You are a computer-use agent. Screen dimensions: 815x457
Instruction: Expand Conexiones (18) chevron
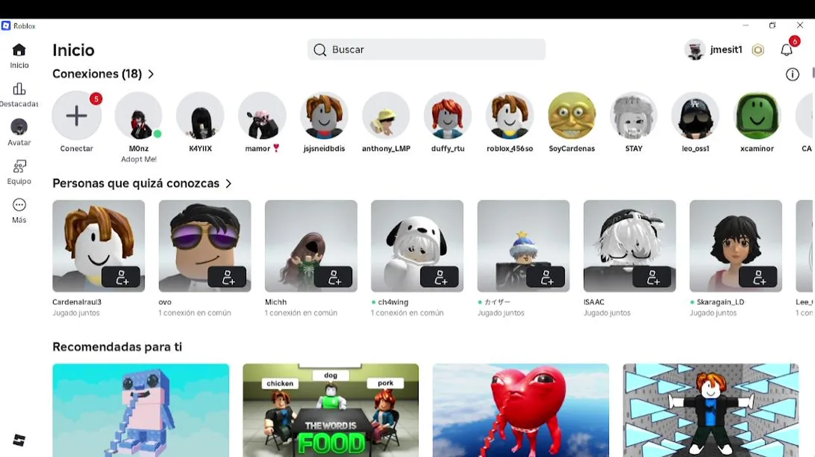[x=151, y=74]
